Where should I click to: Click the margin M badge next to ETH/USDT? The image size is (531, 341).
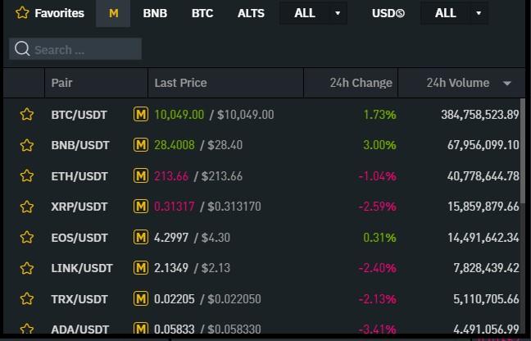coord(141,176)
